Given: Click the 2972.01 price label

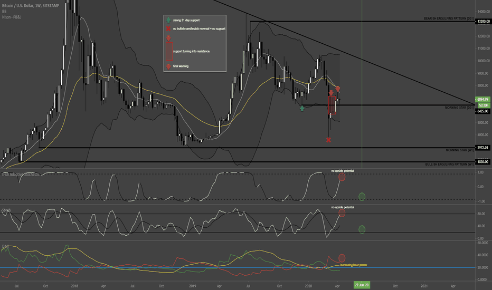Looking at the screenshot, I should (x=482, y=147).
